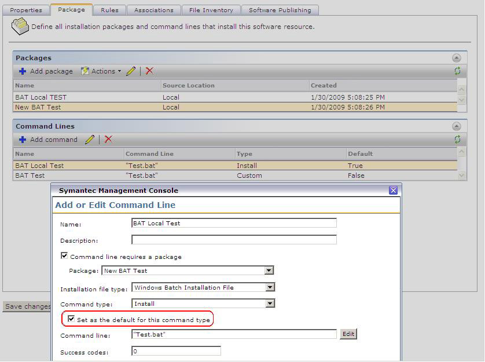Toggle 'Set as the default for this command type'
Image resolution: width=485 pixels, height=362 pixels.
(71, 319)
